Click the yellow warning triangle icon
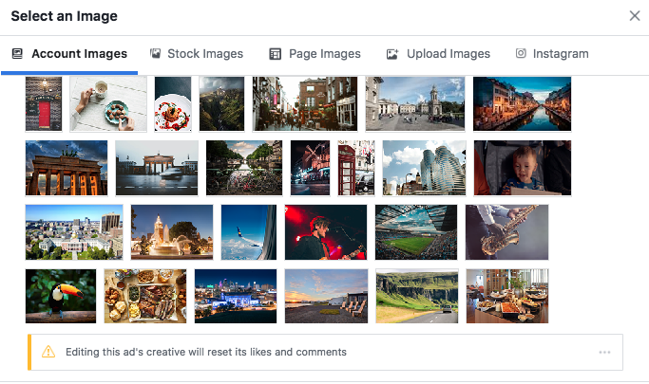The image size is (649, 384). (x=48, y=352)
